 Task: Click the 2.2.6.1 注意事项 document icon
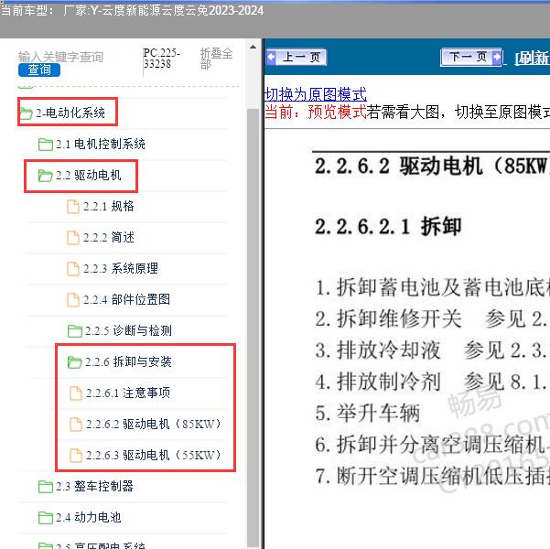coord(76,393)
